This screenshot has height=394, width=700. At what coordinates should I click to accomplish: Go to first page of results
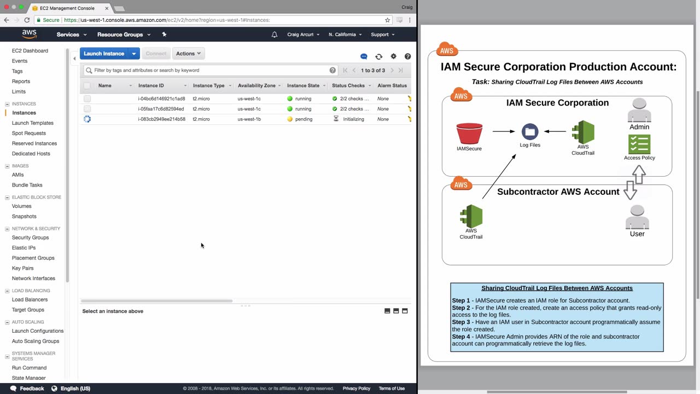click(x=345, y=70)
